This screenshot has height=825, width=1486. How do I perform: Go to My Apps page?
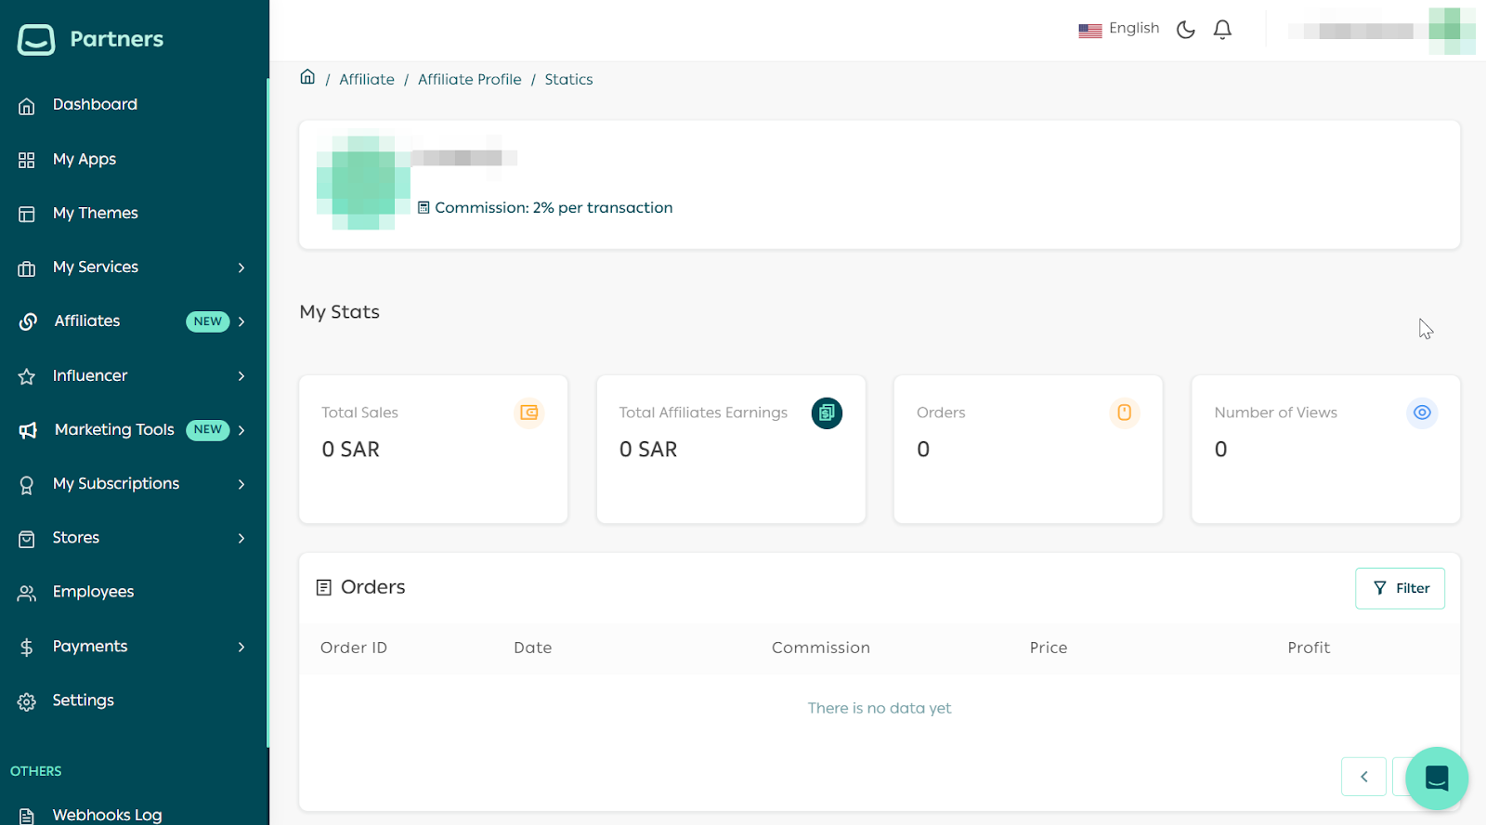[85, 159]
